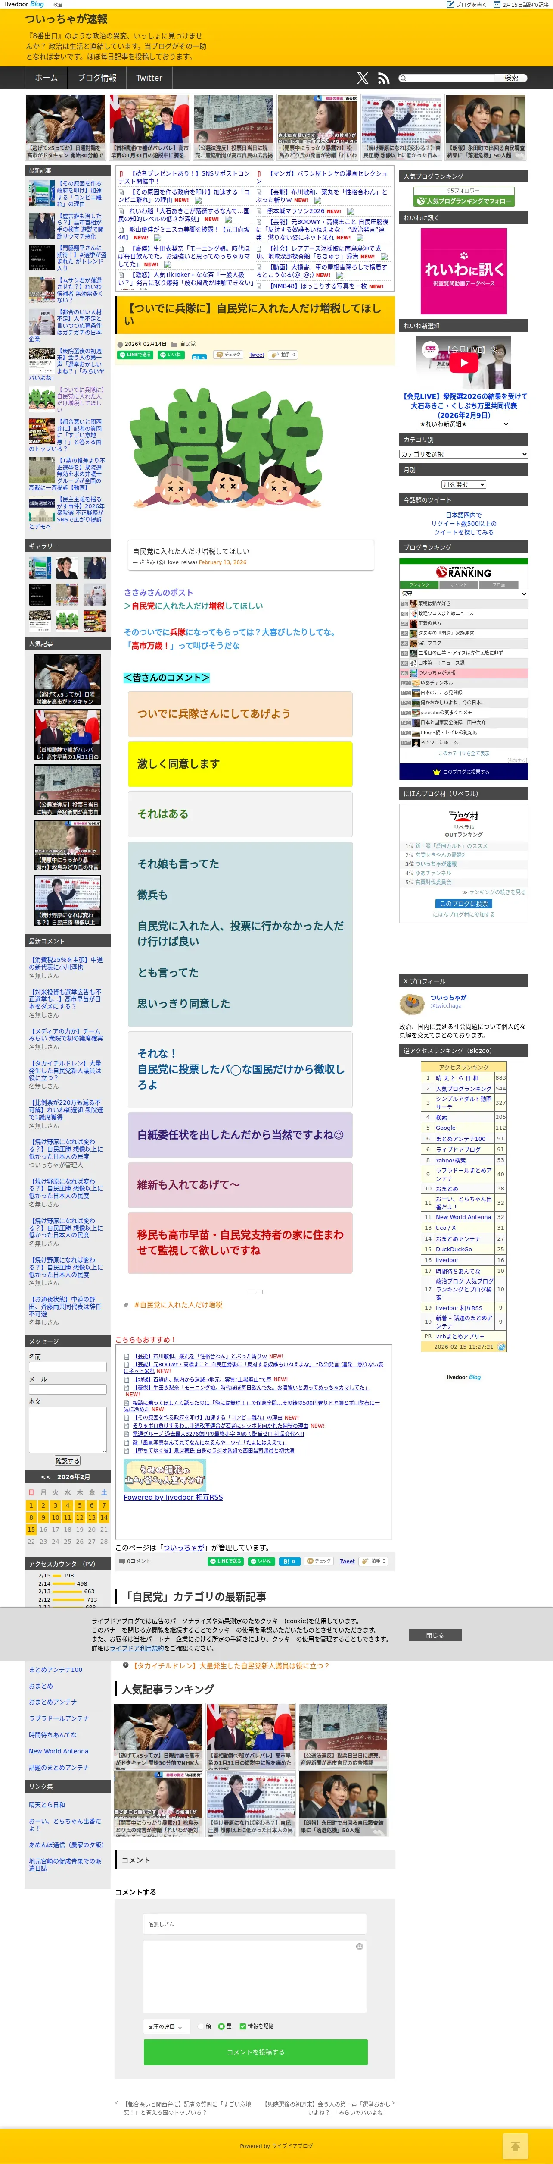Open the '月を選択' dropdown

pos(463,485)
